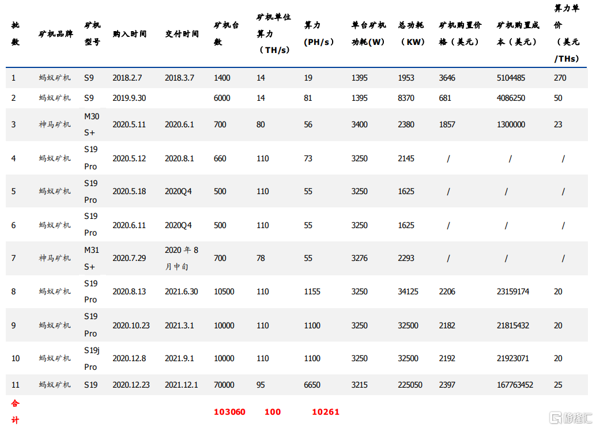596x428 pixels.
Task: Click total power 34125
Action: coord(408,291)
